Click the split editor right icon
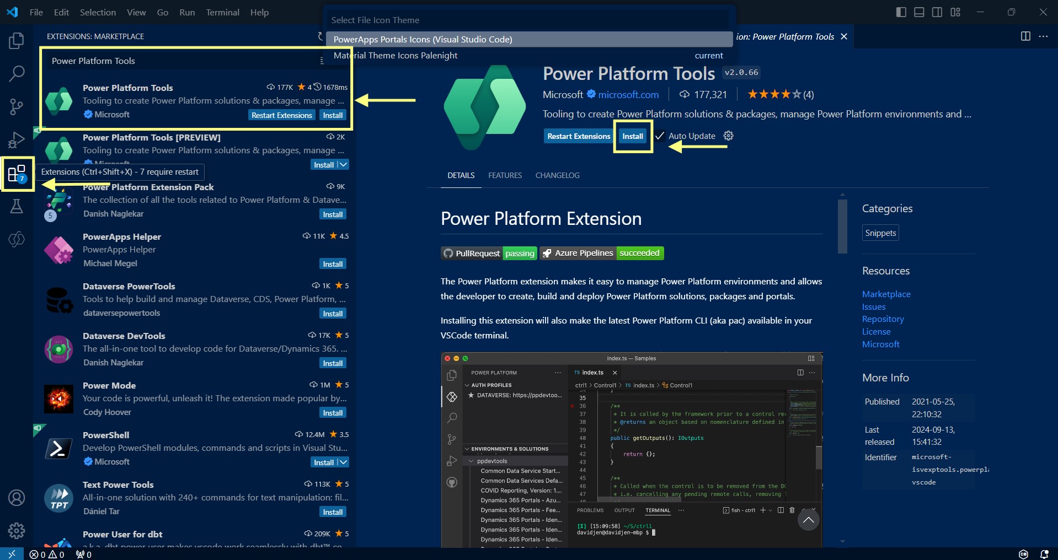Viewport: 1058px width, 560px height. (x=1025, y=36)
